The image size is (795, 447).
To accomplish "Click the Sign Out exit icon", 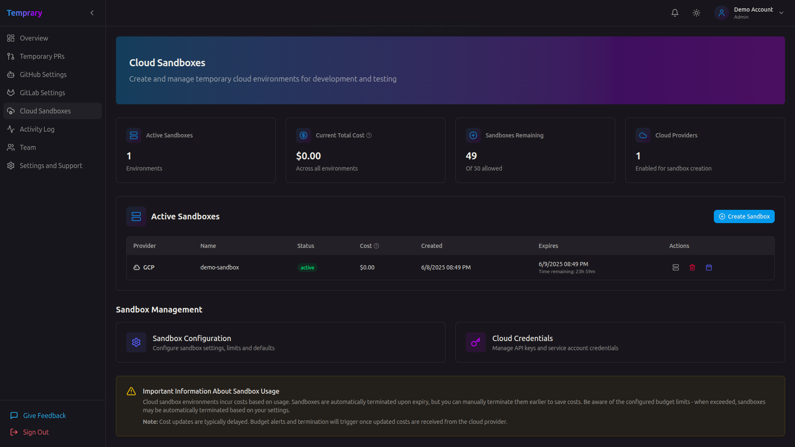I will (x=14, y=432).
